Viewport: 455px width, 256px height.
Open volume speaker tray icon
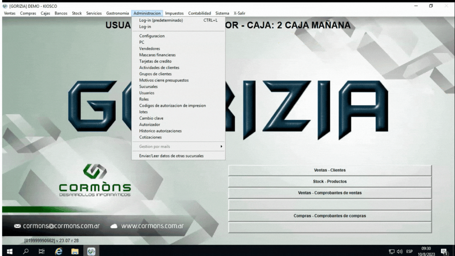[400, 252]
